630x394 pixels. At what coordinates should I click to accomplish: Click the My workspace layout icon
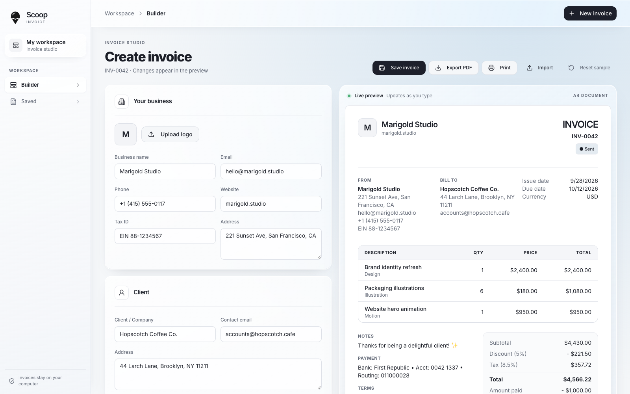(16, 45)
